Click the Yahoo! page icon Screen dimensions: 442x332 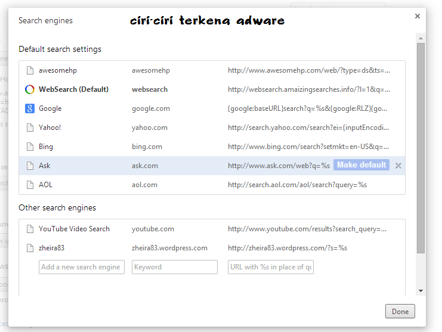[30, 128]
